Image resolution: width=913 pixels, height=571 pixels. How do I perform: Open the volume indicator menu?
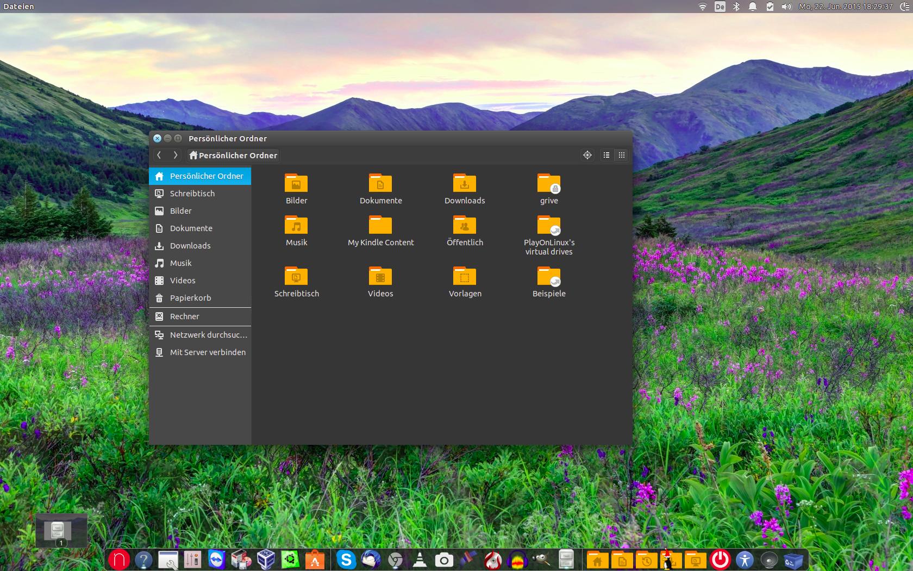786,7
